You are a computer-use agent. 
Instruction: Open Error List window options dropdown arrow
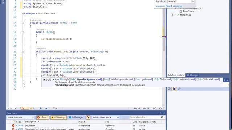(158, 113)
